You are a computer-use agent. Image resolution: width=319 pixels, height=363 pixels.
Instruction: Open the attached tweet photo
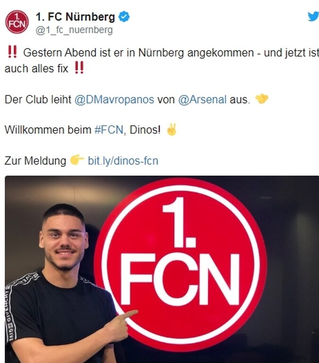point(162,269)
